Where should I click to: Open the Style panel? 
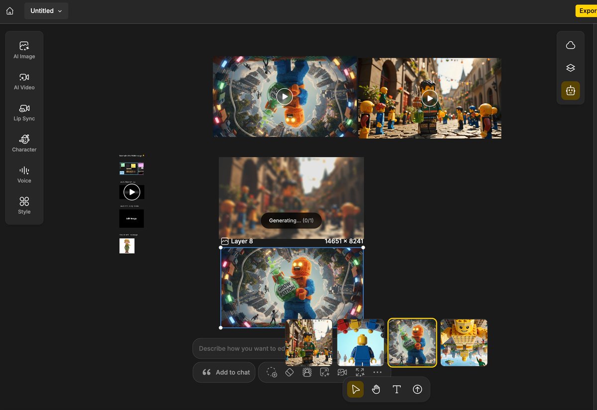coord(24,205)
